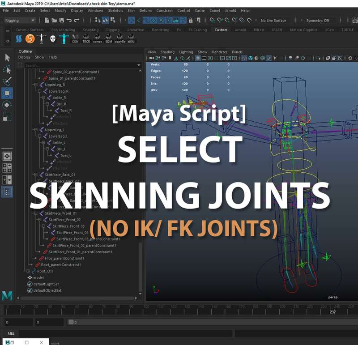This screenshot has height=345, width=358.
Task: Save the scene with the disk icon
Action: pos(62,20)
